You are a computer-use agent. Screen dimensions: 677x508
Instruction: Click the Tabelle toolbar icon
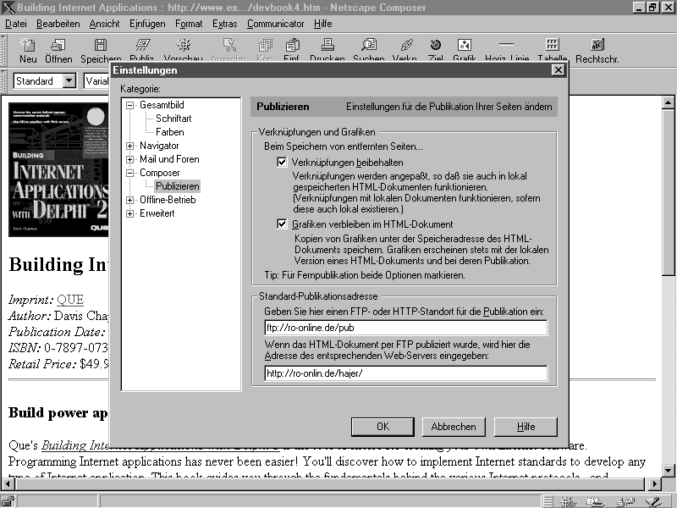(552, 50)
